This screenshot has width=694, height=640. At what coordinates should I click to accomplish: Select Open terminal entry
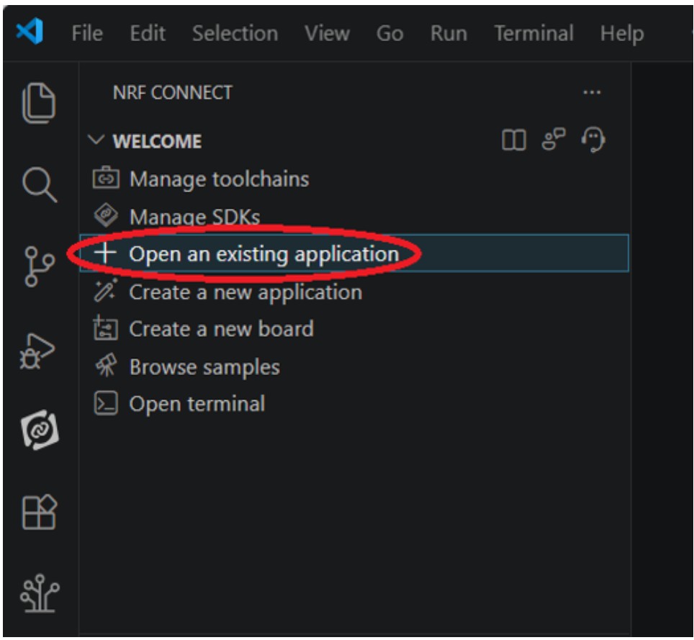[x=354, y=403]
